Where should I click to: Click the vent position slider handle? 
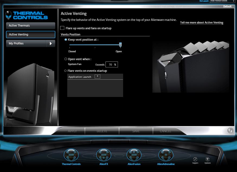point(120,45)
